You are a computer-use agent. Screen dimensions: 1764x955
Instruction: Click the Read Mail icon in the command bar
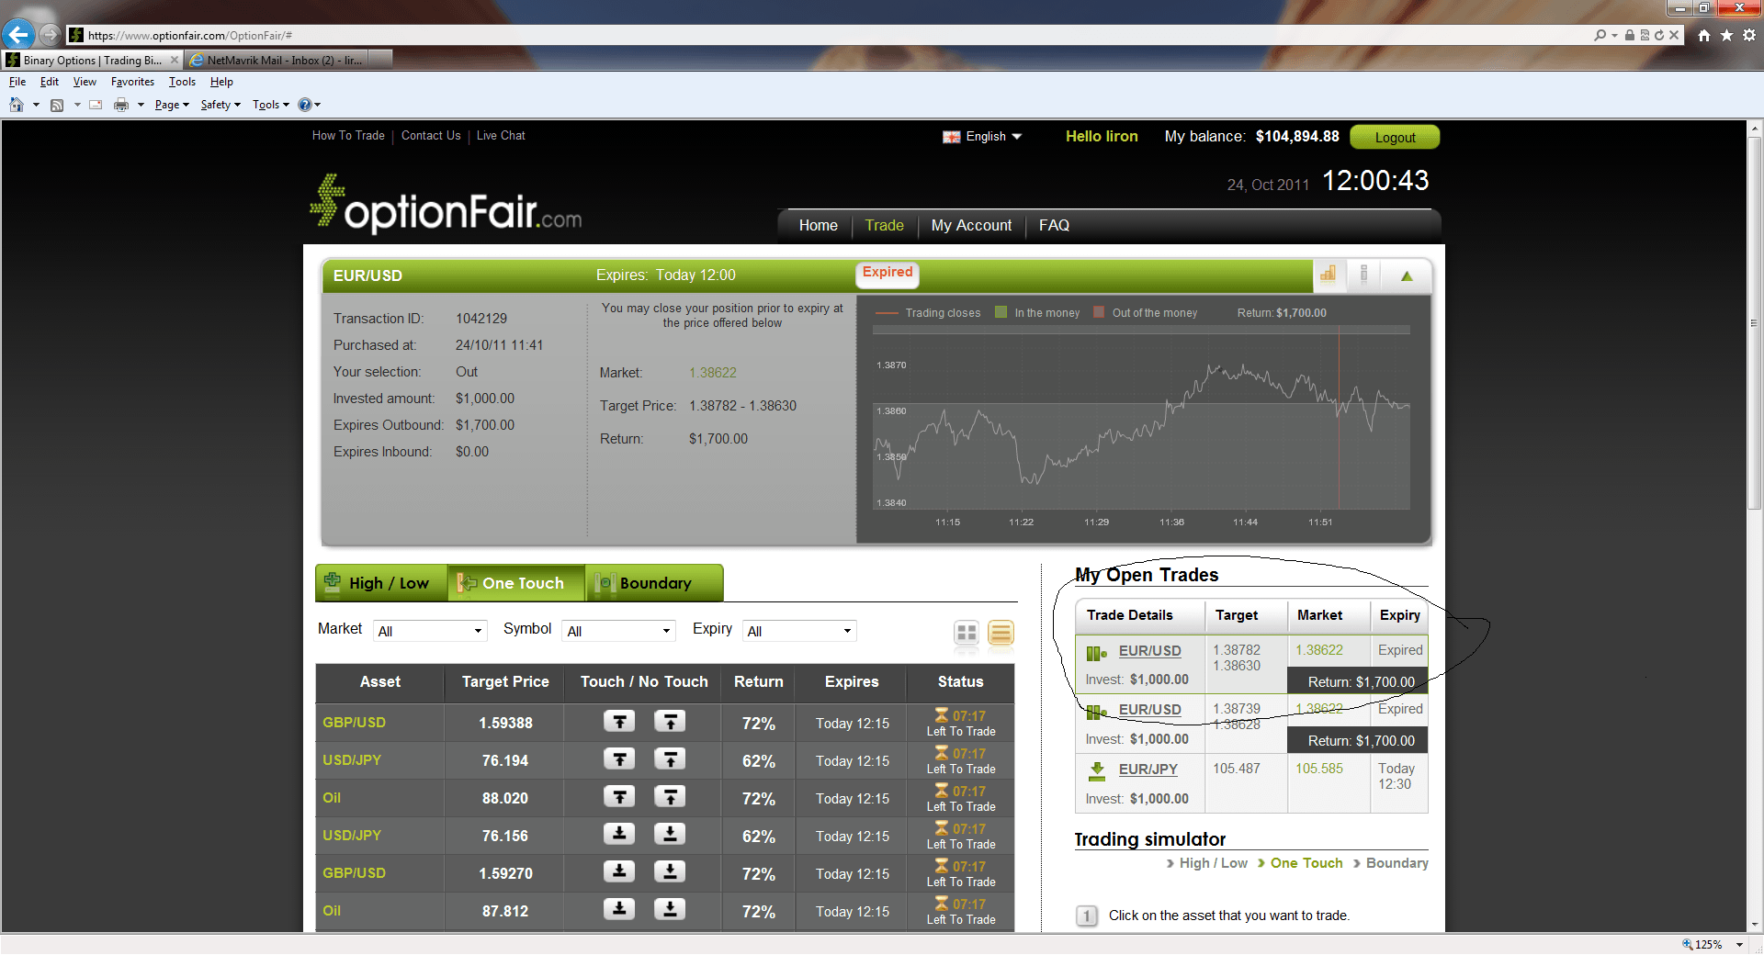[x=96, y=105]
